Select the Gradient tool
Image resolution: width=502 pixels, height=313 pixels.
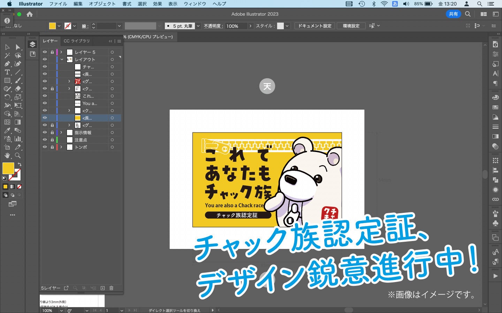(18, 122)
